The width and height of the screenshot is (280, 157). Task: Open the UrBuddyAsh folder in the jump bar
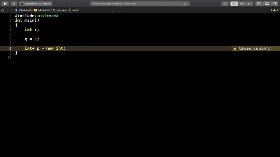pos(42,10)
